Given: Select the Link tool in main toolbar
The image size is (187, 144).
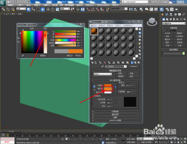Looking at the screenshot, I should [3, 9].
